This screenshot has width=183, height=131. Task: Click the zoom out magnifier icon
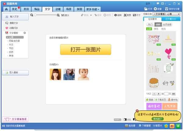(33, 15)
